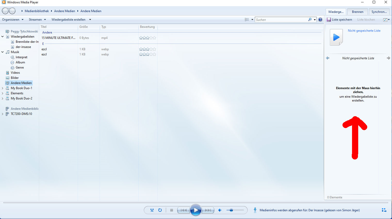Select the 15 MINUTE ULTIMATE F... file

[x=59, y=38]
